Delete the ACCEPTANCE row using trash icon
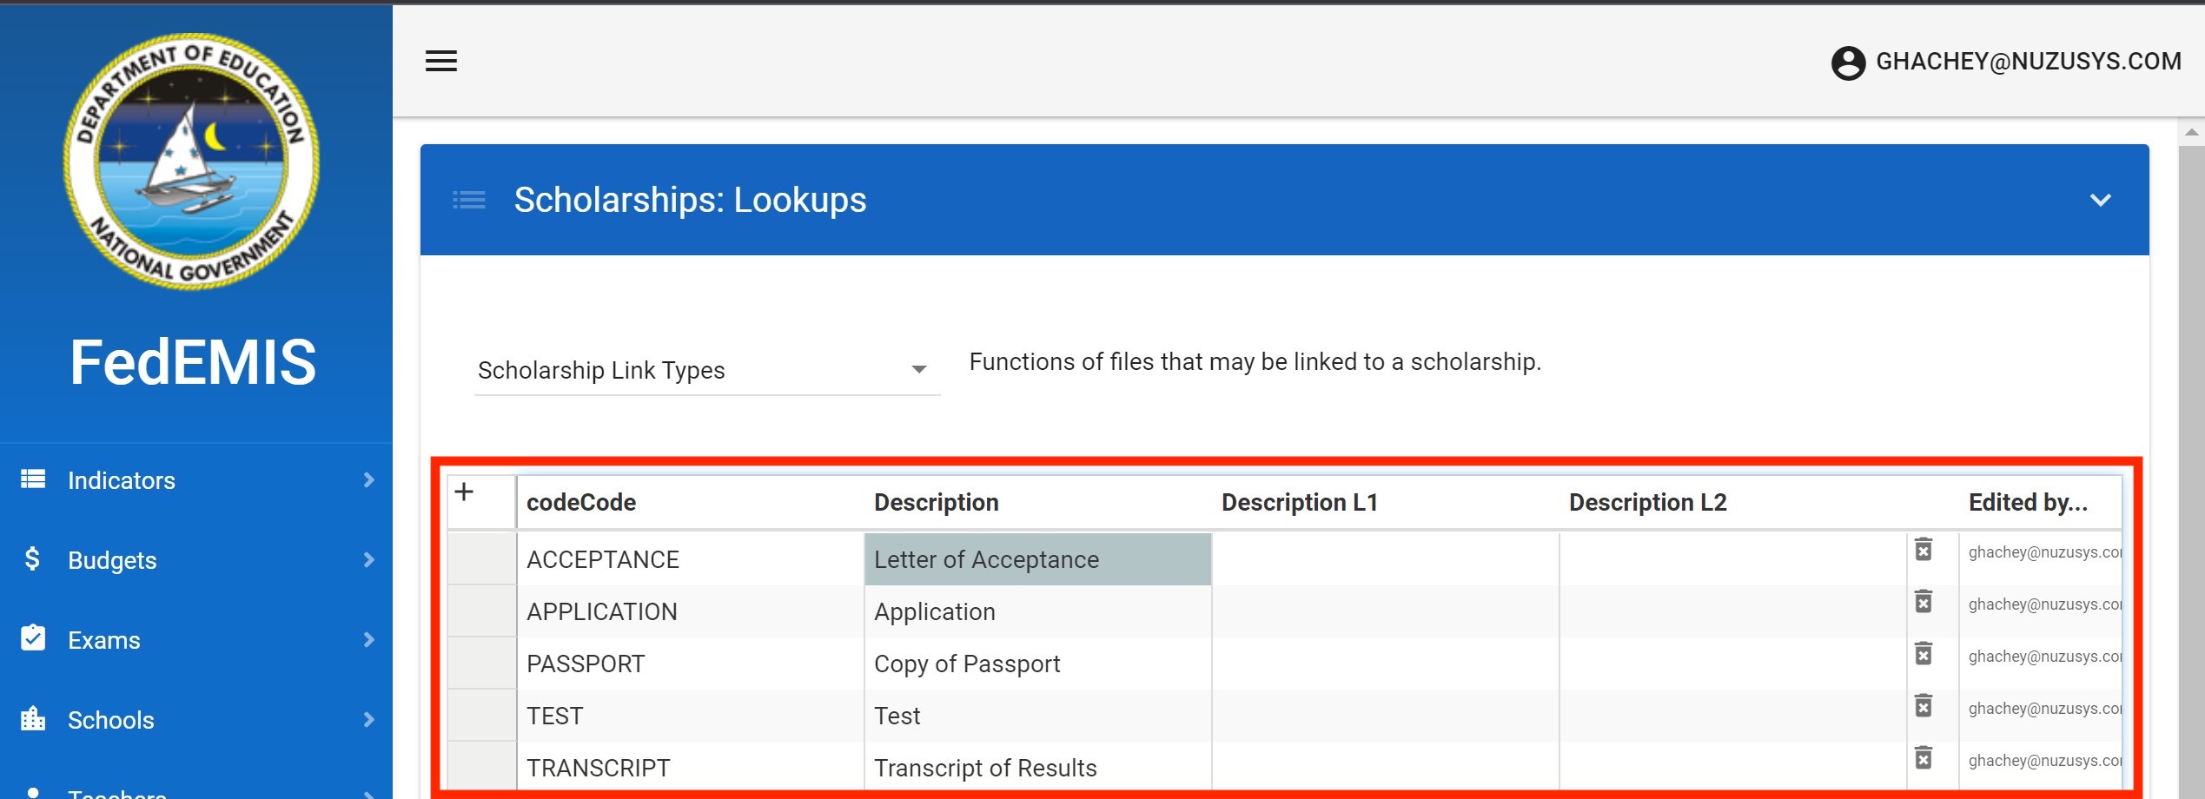 tap(1924, 550)
